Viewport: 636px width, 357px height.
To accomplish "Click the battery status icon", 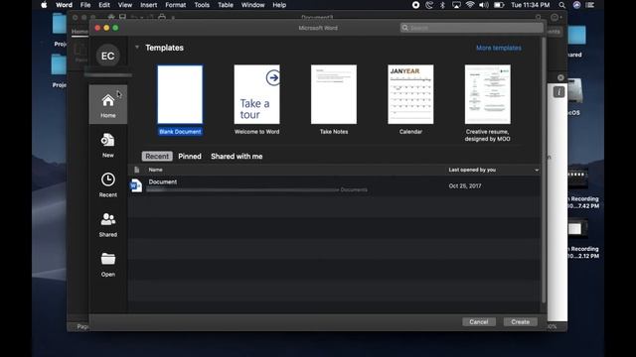I will pos(499,5).
